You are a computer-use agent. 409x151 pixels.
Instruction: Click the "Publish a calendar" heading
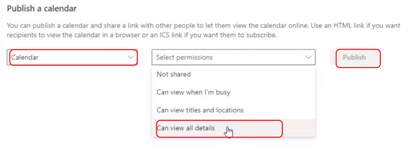coord(42,9)
